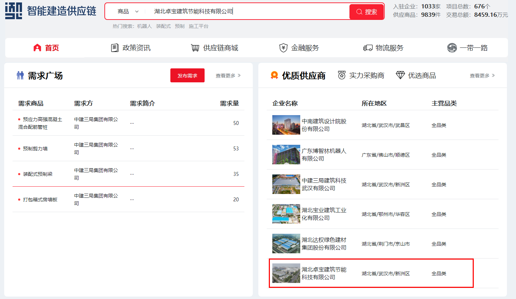Viewport: 516px width, 299px height.
Task: Click the medal icon beside 优质供应商
Action: (274, 75)
